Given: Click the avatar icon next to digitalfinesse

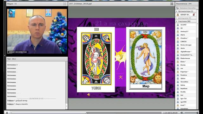Looking at the screenshot, I should tap(178, 52).
